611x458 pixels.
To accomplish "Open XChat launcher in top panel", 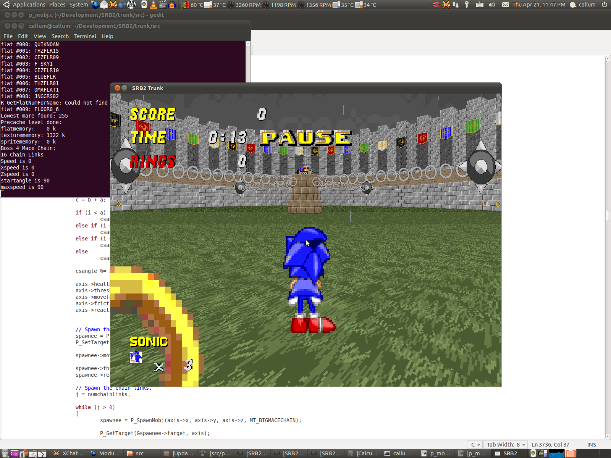I will coord(113,5).
